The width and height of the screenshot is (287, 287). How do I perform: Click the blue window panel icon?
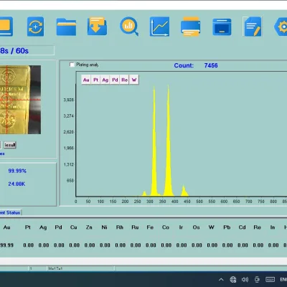click(x=222, y=27)
